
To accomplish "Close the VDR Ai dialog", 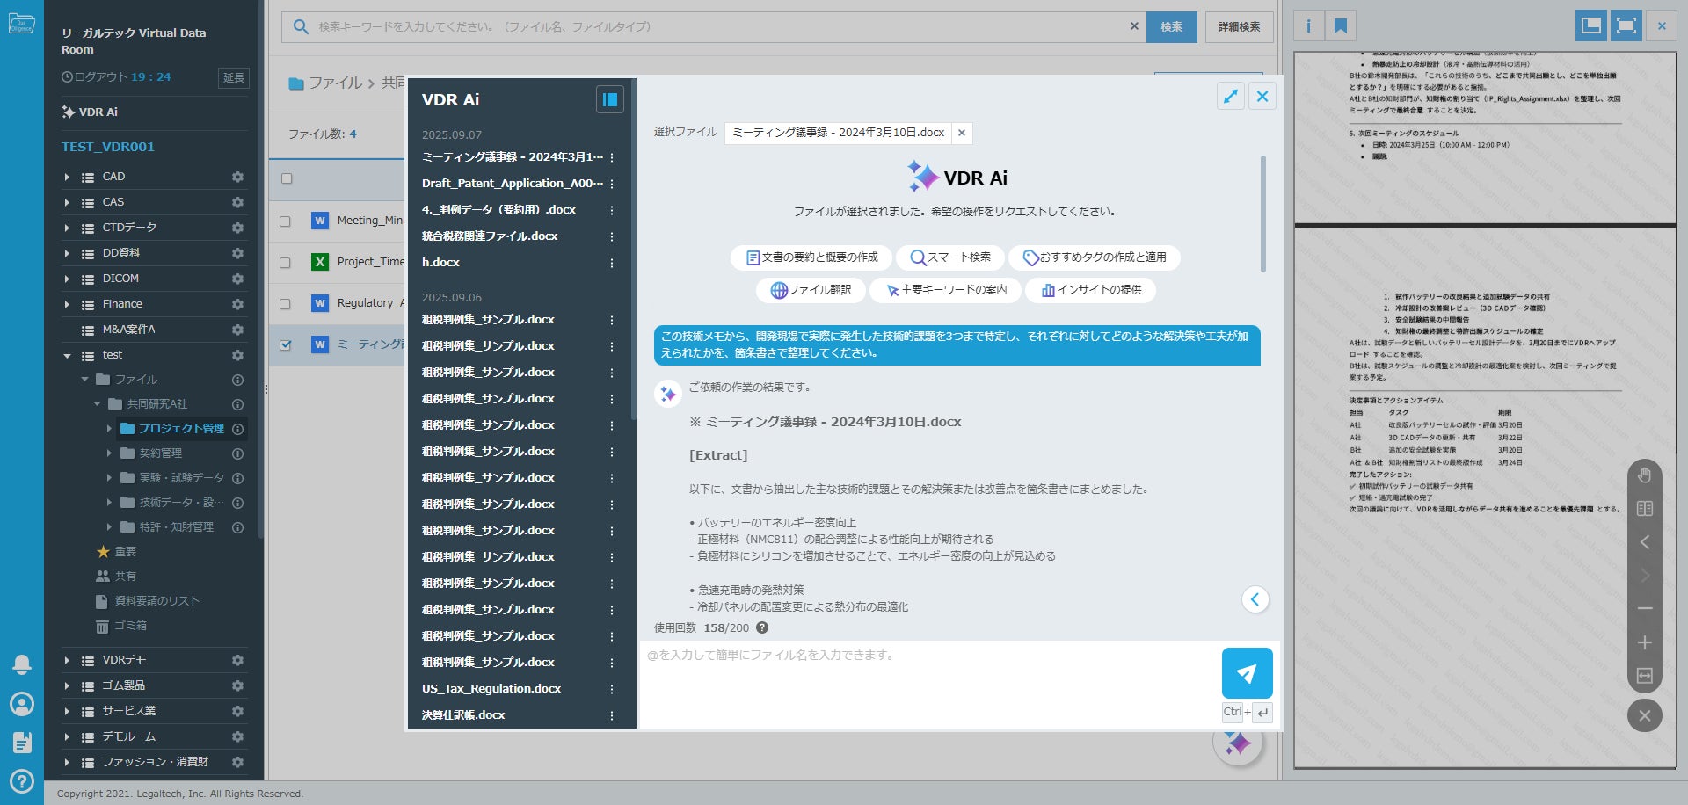I will point(1262,97).
